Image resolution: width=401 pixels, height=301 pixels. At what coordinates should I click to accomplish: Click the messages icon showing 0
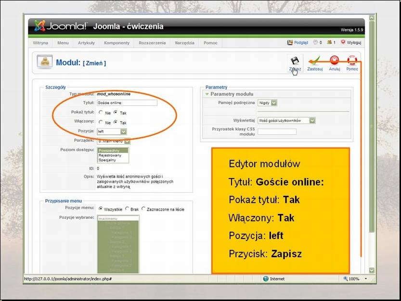[x=316, y=42]
